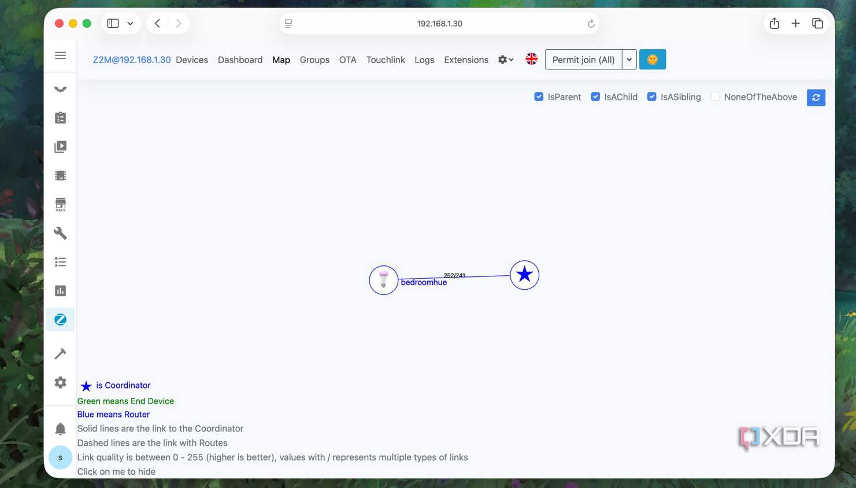
Task: Select the coordinator star node
Action: 524,275
